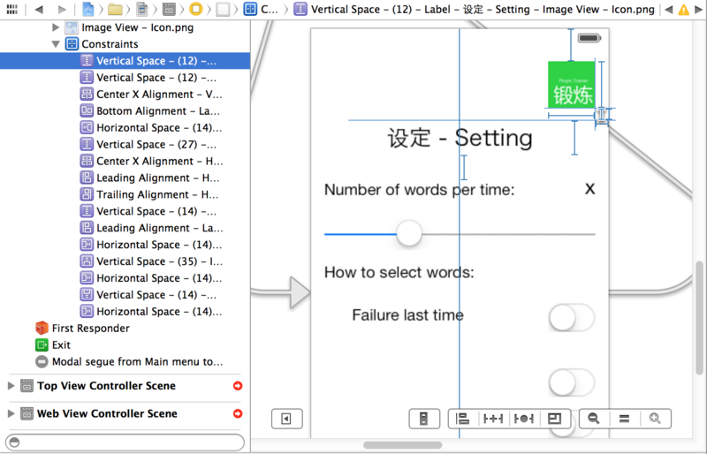
Task: Jump to previous issue with left arrow
Action: tap(669, 9)
